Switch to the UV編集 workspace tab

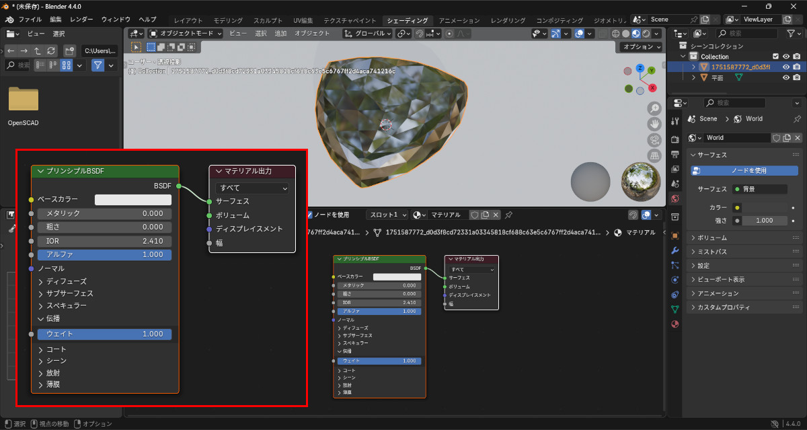coord(302,21)
